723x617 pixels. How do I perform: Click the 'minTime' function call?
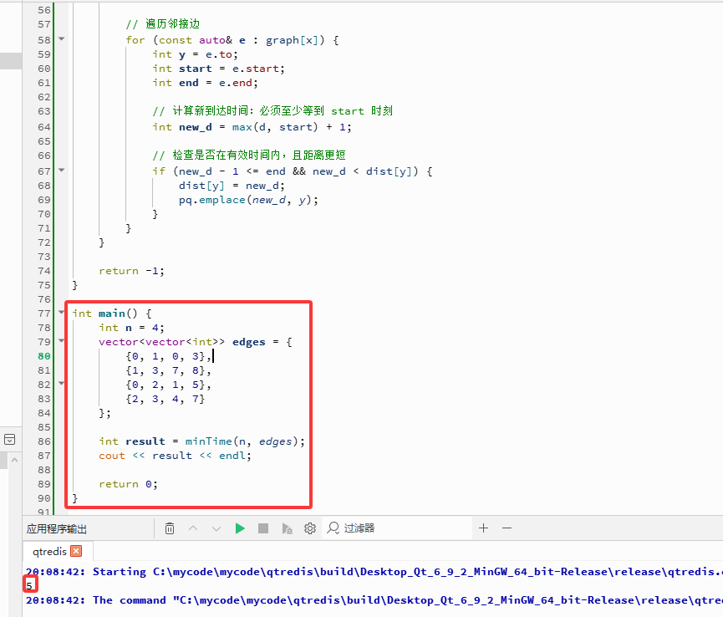pyautogui.click(x=208, y=441)
